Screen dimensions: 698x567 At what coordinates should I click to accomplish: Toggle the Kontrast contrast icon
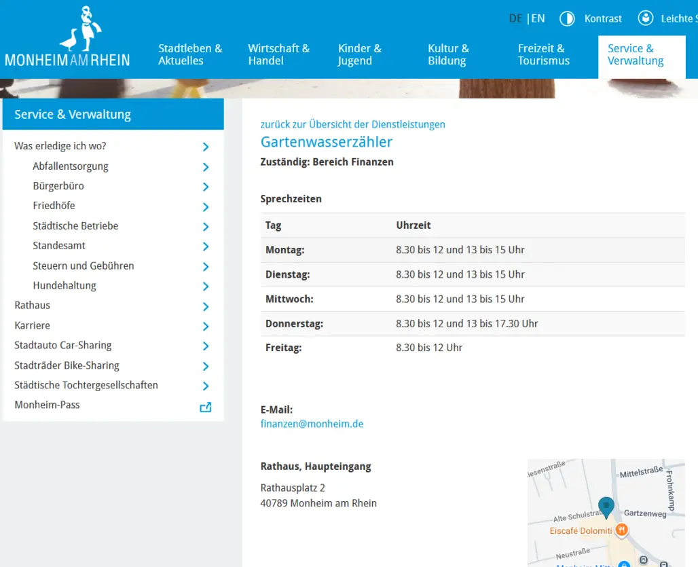567,18
